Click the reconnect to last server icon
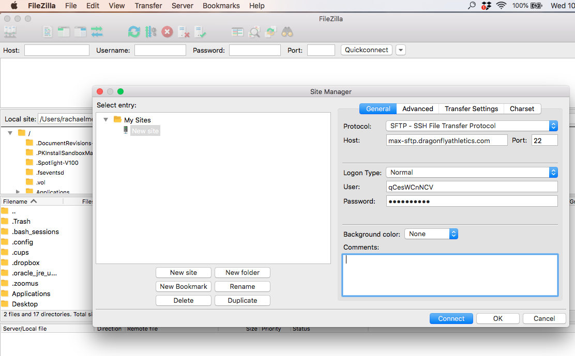The width and height of the screenshot is (575, 356). [x=200, y=32]
